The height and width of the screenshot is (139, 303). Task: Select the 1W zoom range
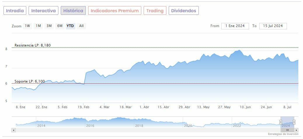click(27, 26)
